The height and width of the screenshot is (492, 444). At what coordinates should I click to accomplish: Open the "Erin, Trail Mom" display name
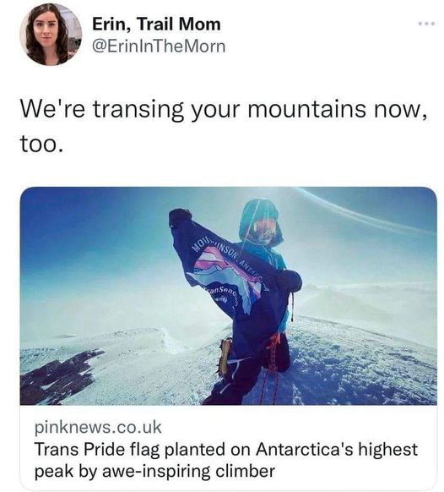pyautogui.click(x=156, y=25)
